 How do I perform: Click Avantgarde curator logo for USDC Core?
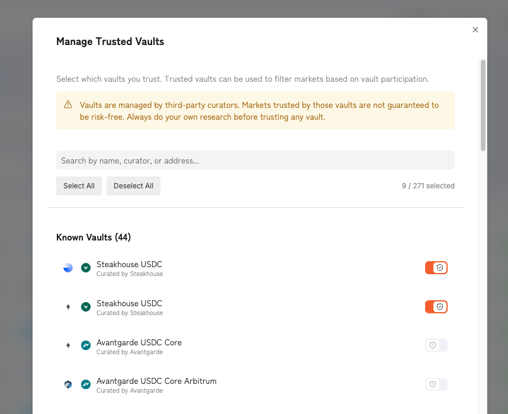point(86,345)
